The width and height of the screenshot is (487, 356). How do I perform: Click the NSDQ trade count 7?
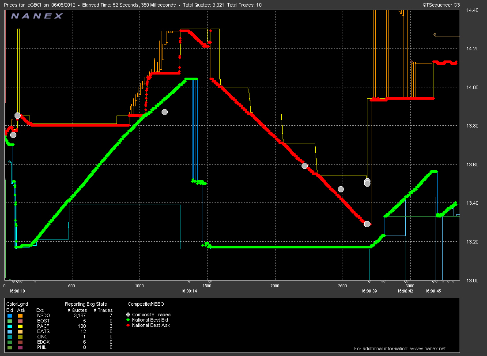(x=111, y=316)
